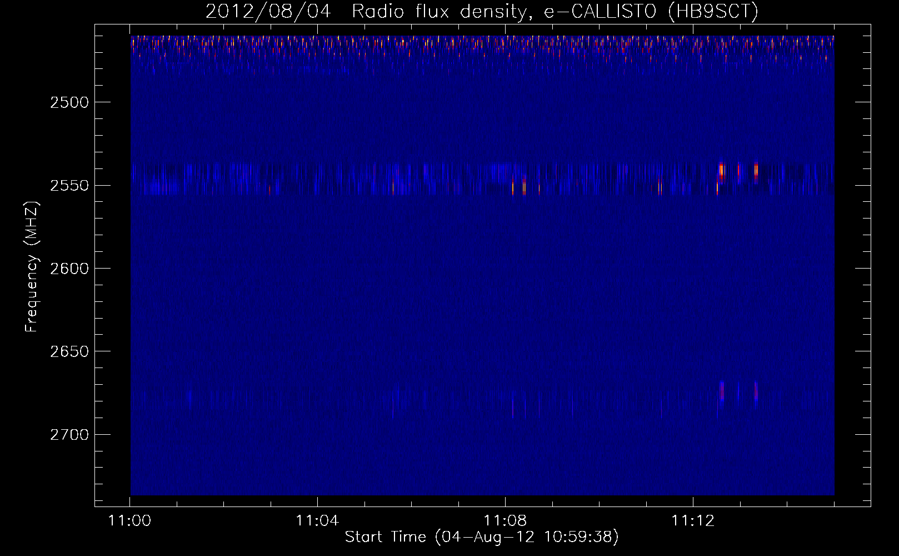This screenshot has height=556, width=899.
Task: Click the 2500 frequency tick label
Action: 69,102
